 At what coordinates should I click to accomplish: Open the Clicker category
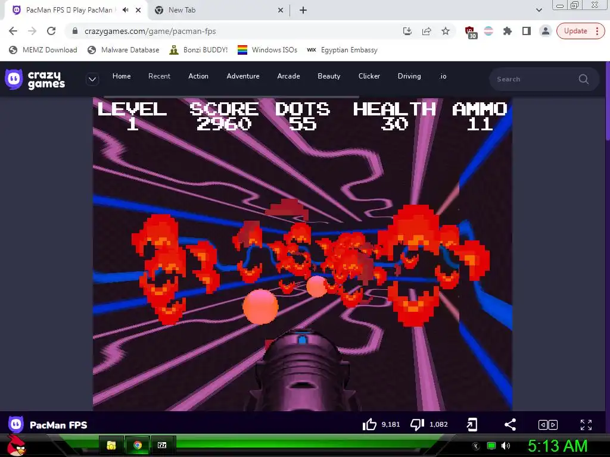369,76
